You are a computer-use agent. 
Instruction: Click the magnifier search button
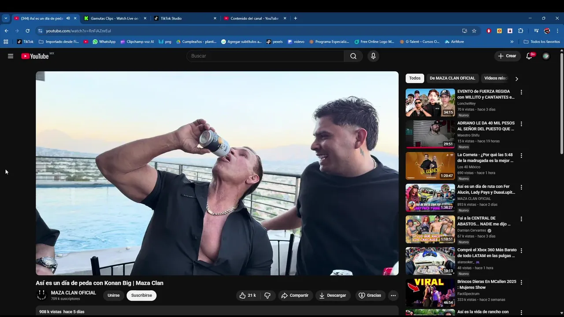click(353, 56)
